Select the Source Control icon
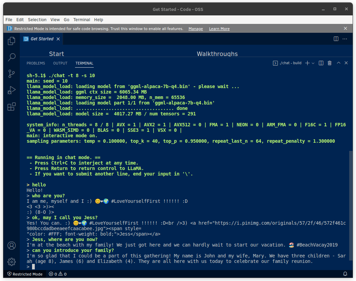356x281 pixels. [11, 73]
